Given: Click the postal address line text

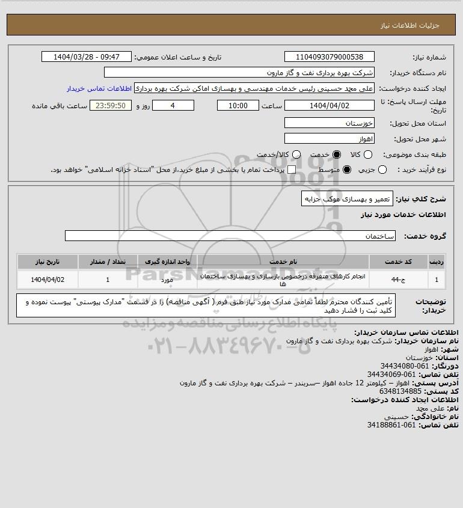Looking at the screenshot, I should pos(295,383).
